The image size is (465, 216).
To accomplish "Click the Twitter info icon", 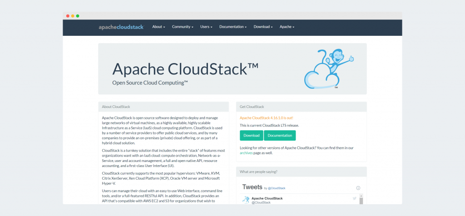I will pos(358,188).
